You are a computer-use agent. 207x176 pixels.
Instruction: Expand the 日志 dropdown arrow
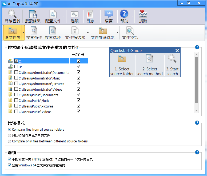click(x=98, y=16)
